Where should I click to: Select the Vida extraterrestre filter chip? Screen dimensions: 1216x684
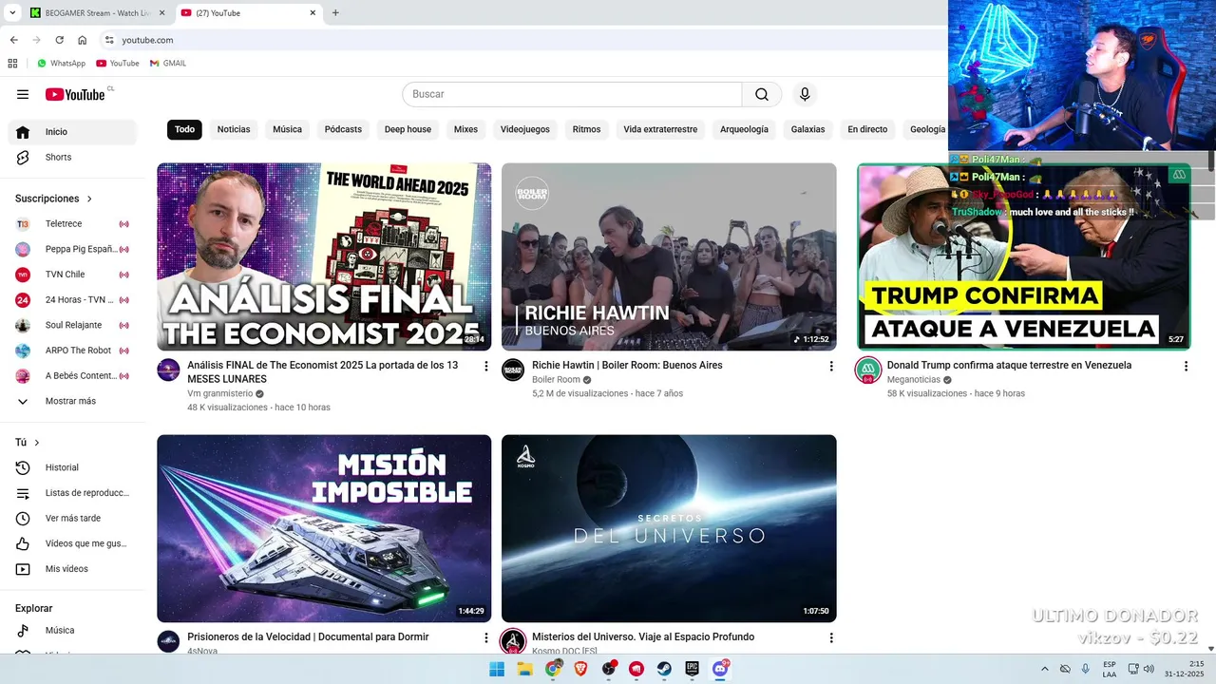[660, 129]
